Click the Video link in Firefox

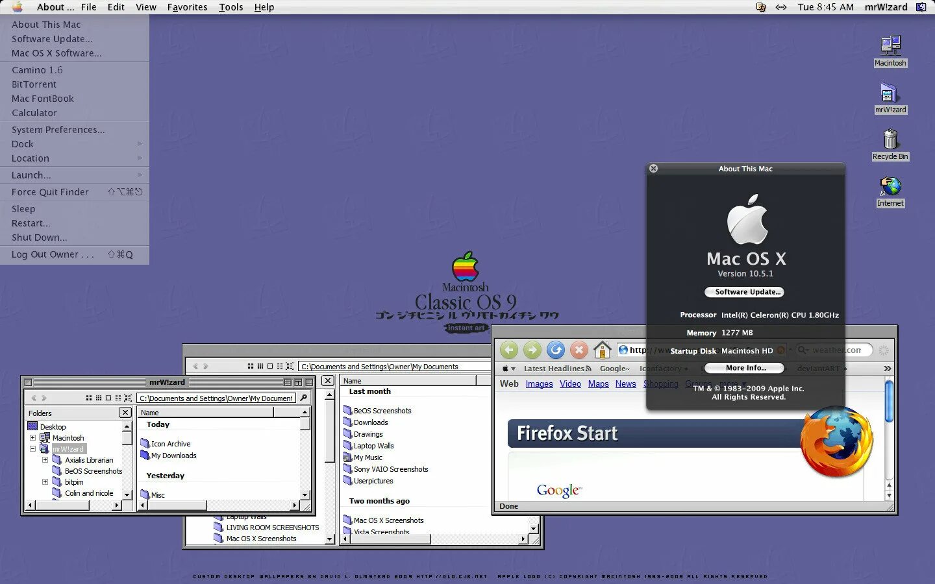click(570, 383)
